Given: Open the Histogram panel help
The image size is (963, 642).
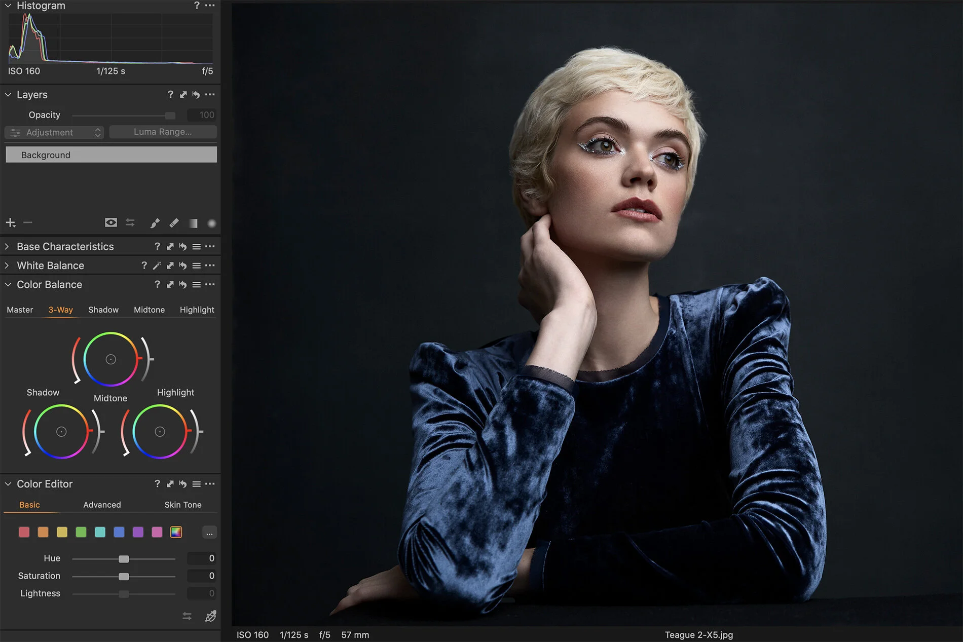Looking at the screenshot, I should click(x=197, y=6).
